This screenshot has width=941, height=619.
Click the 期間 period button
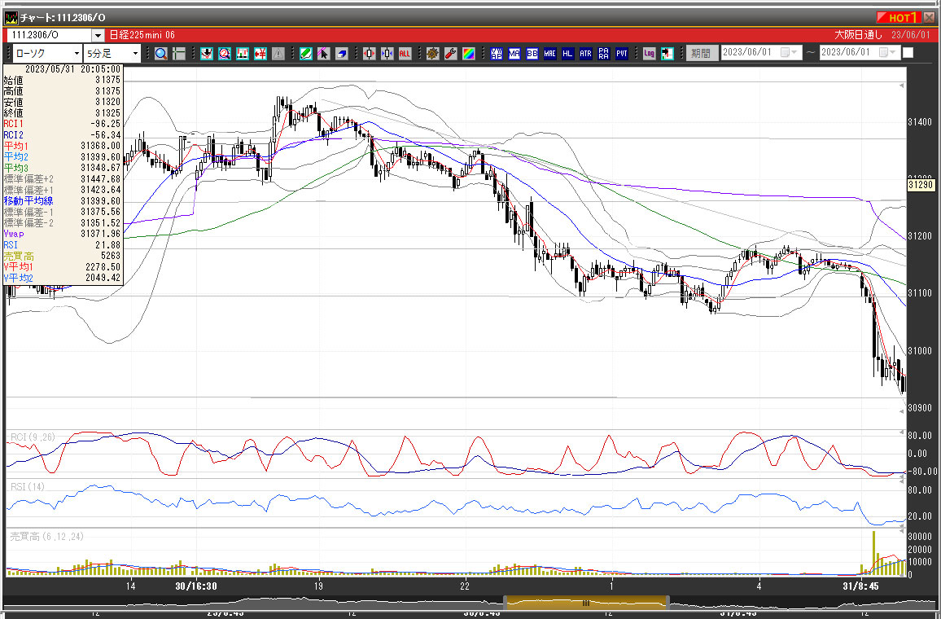coord(702,53)
